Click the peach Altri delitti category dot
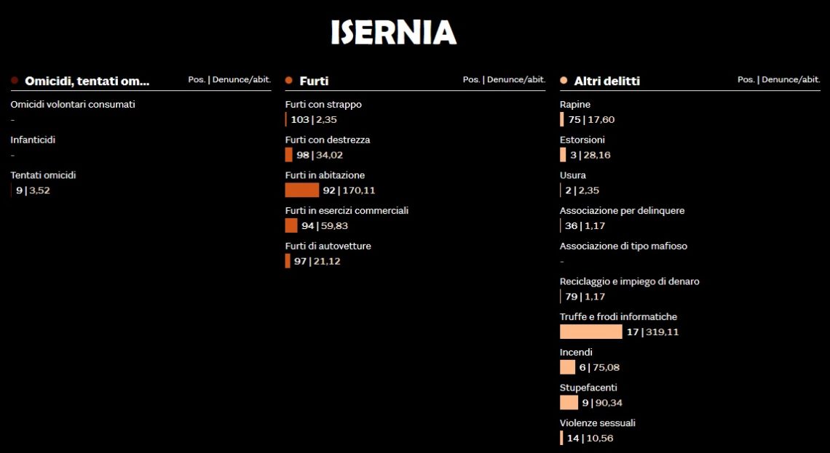Viewport: 830px width, 453px height. click(564, 80)
